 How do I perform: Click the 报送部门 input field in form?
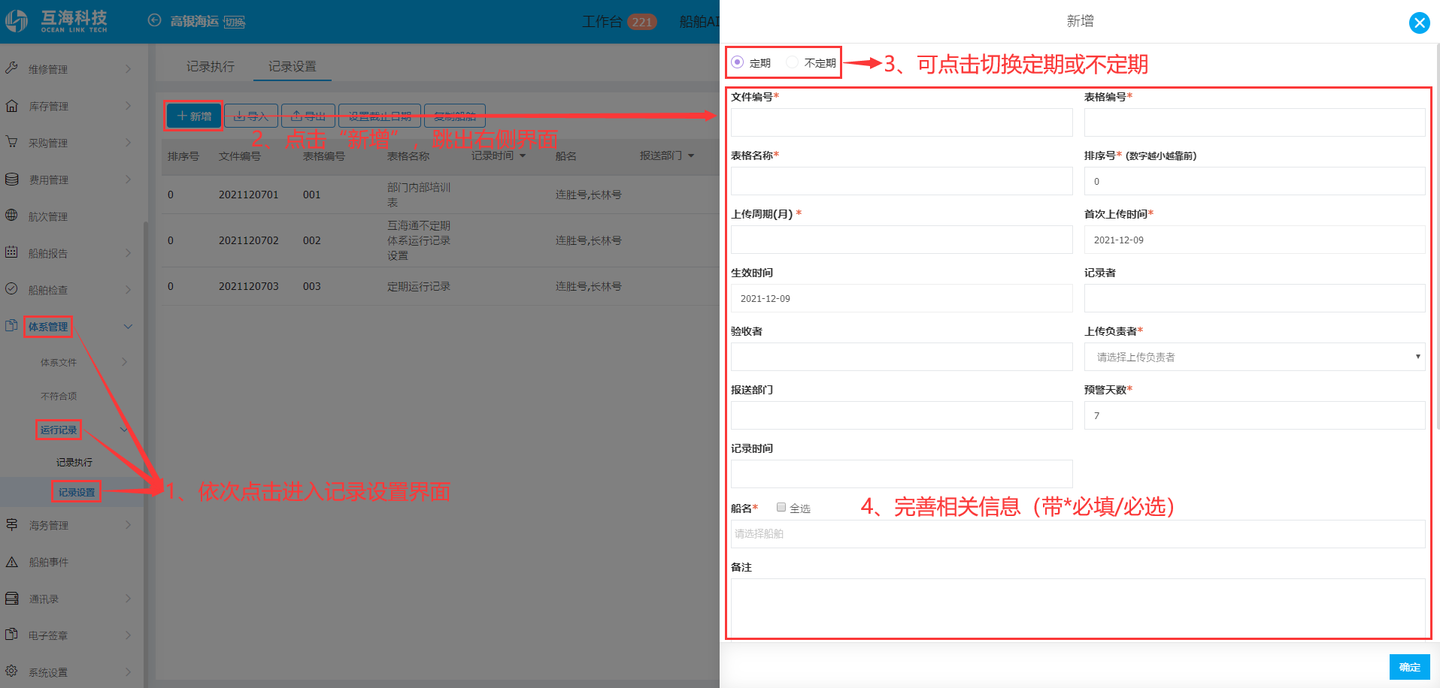point(902,415)
